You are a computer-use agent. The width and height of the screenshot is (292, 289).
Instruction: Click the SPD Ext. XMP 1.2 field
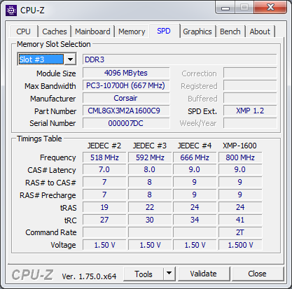click(x=250, y=111)
